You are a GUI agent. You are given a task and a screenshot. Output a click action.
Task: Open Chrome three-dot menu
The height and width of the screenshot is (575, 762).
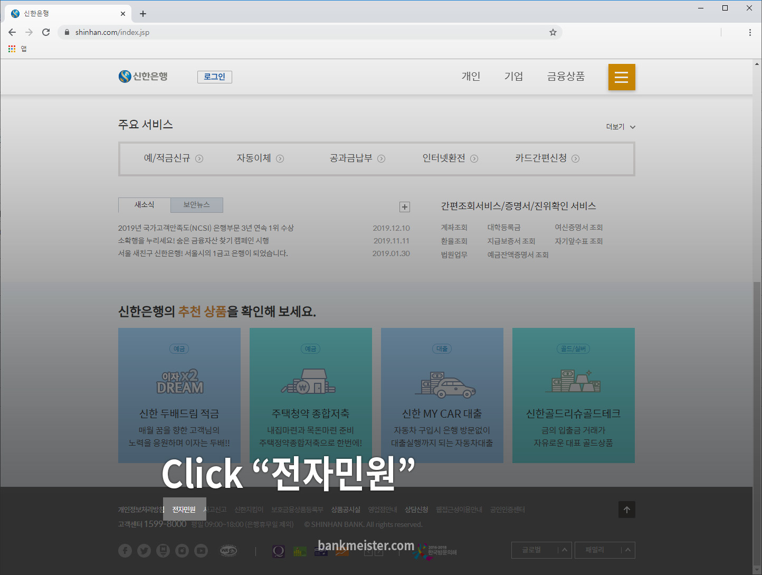(x=750, y=32)
